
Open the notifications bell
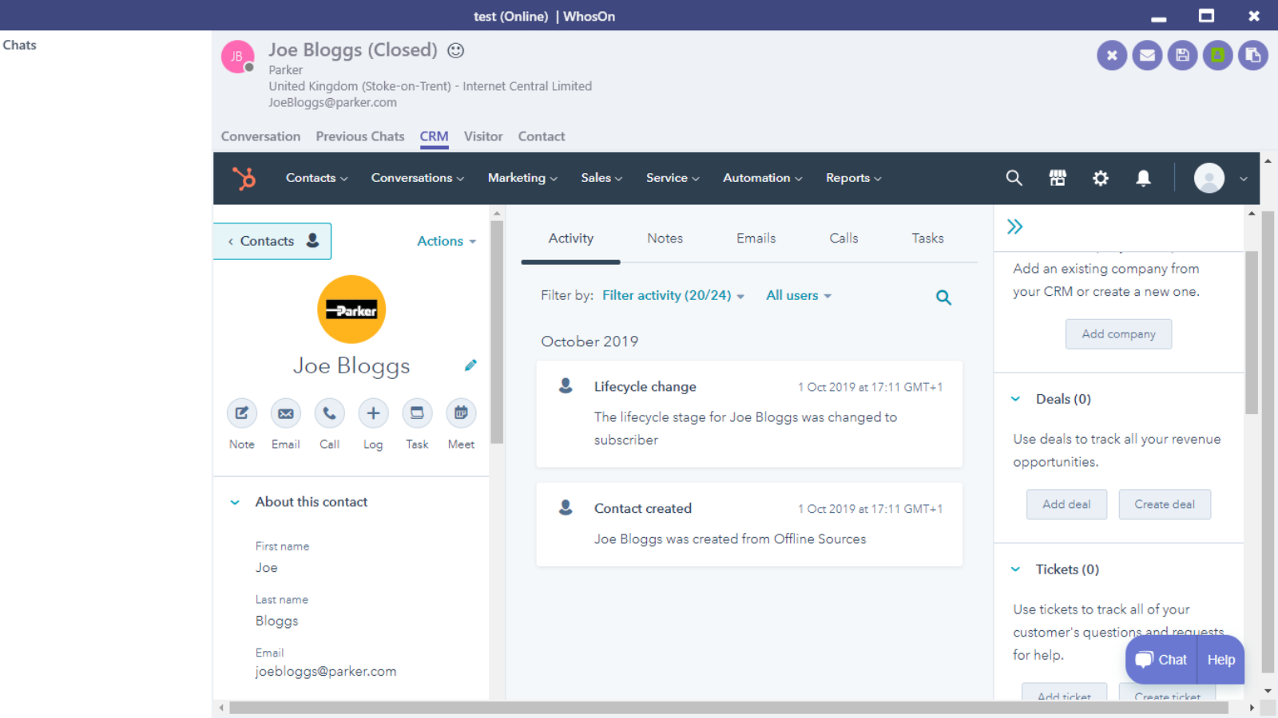click(x=1143, y=178)
